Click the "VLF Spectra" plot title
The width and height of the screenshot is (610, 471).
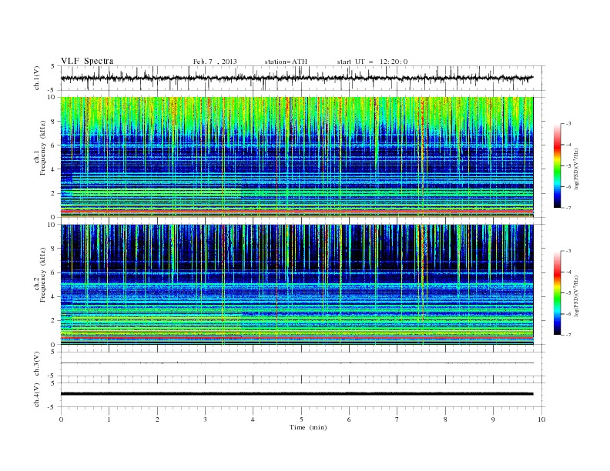coord(87,61)
